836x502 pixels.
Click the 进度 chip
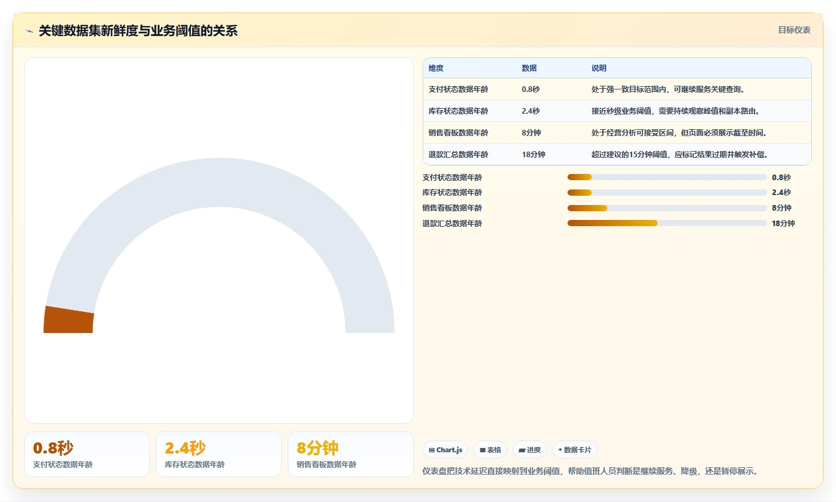click(530, 450)
